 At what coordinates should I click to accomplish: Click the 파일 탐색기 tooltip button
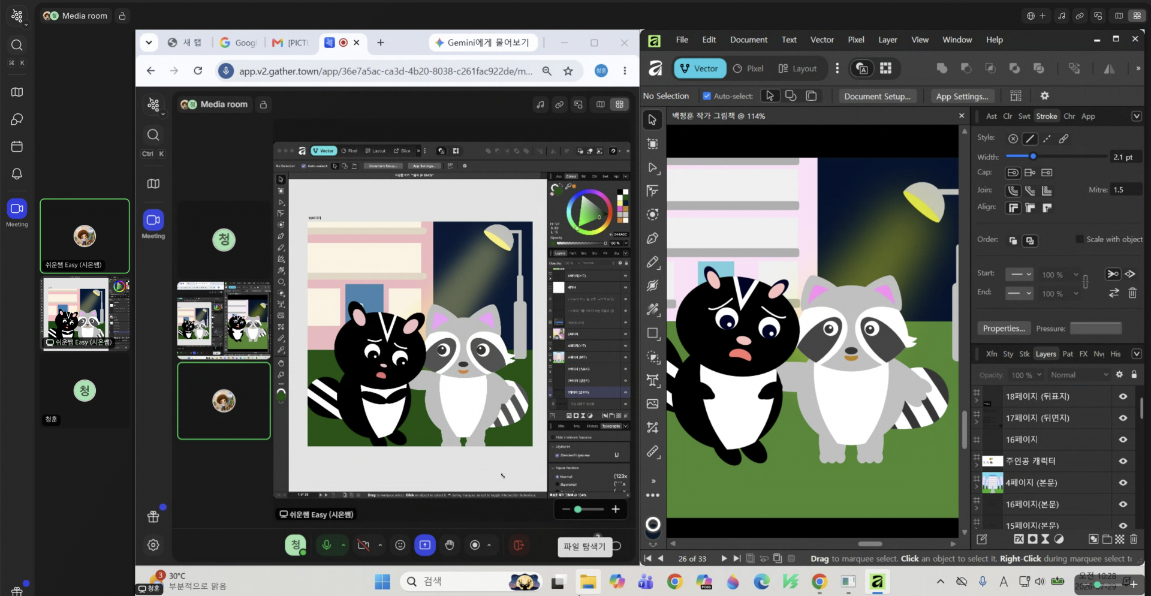584,546
